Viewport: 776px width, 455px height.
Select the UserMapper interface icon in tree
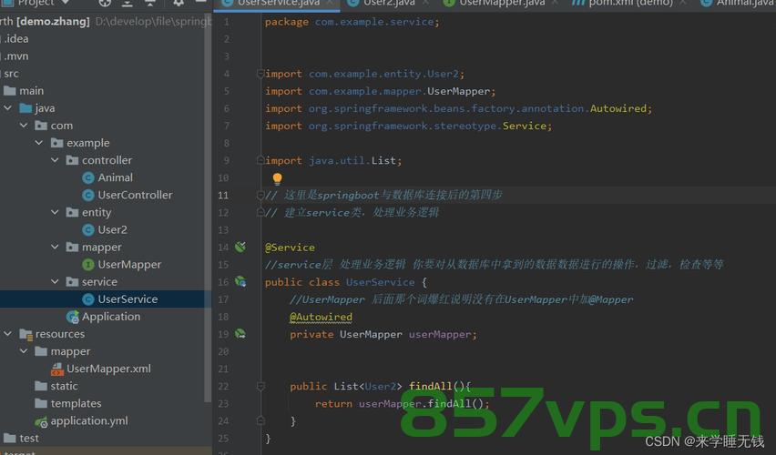88,265
